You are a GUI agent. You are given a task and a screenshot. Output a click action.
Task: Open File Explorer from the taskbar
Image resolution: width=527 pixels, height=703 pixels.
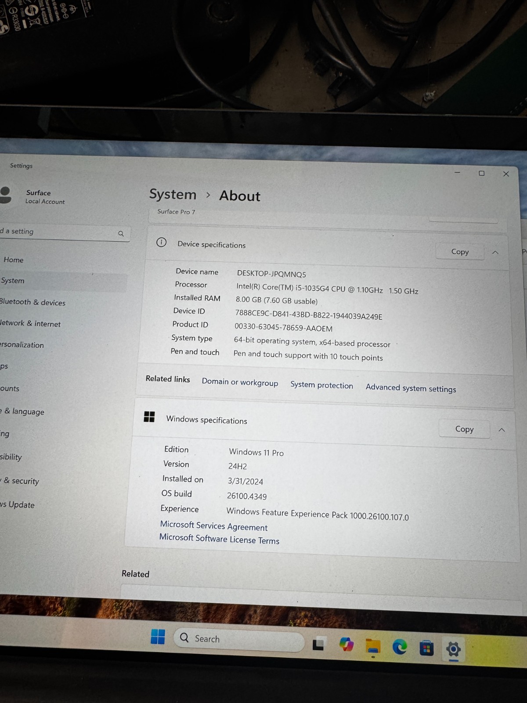tap(373, 647)
